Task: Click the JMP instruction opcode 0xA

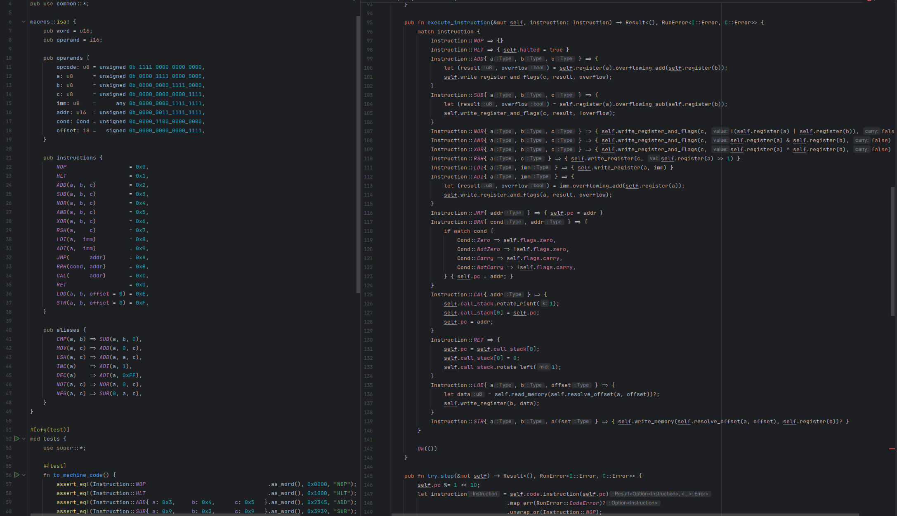Action: 140,258
